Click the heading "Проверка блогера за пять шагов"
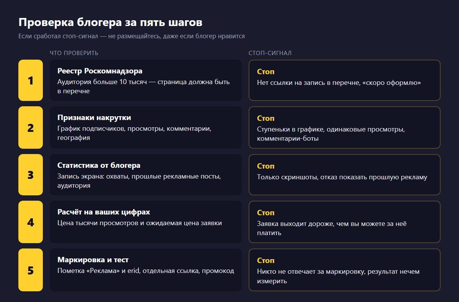 111,23
